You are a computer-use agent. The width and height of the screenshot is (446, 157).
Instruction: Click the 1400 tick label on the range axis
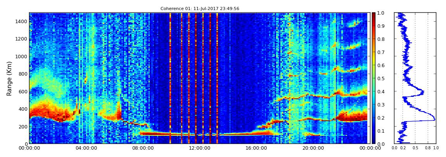(x=22, y=22)
